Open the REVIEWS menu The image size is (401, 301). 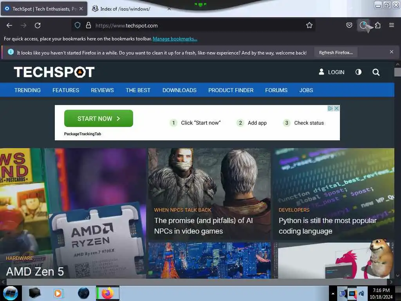[x=102, y=90]
